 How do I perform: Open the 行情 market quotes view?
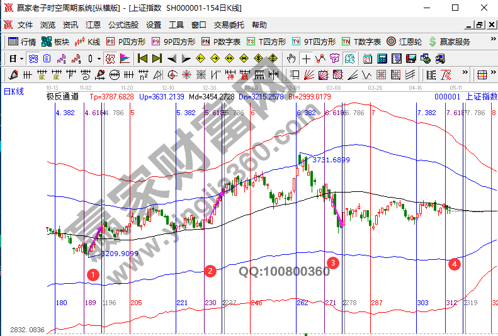tap(23, 42)
